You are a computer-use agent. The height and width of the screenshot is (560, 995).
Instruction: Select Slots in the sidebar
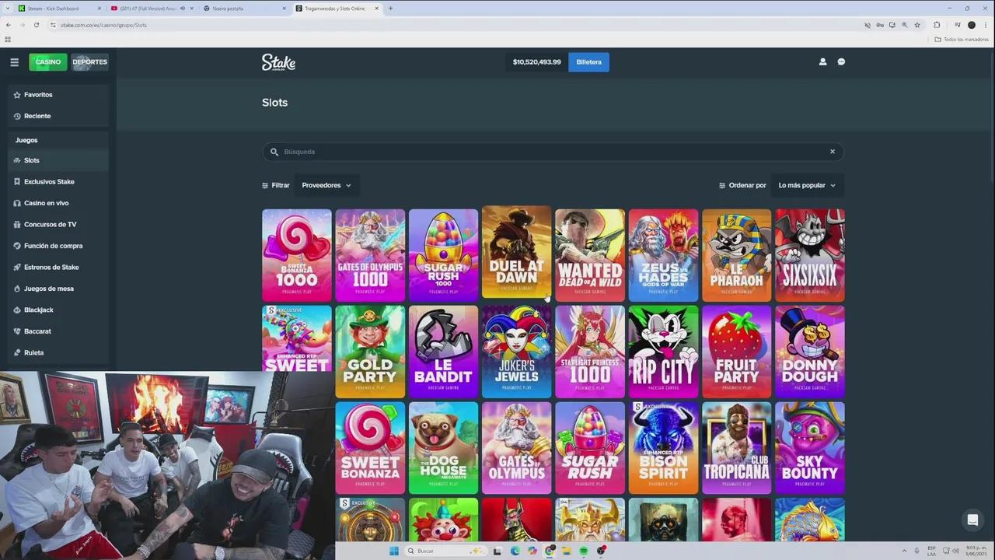[58, 160]
